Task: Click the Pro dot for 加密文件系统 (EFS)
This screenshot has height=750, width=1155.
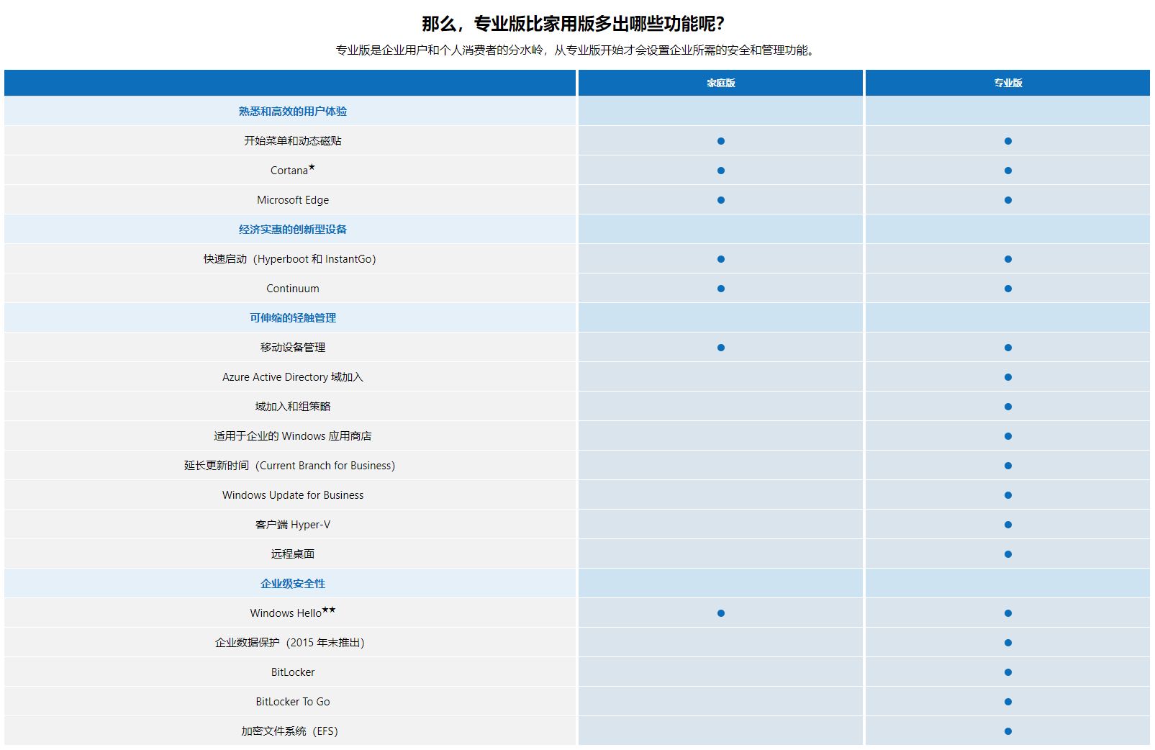Action: (x=1008, y=731)
